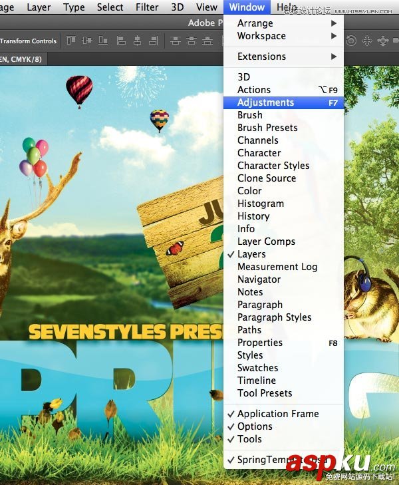Close the Window menu via its title

coord(247,7)
